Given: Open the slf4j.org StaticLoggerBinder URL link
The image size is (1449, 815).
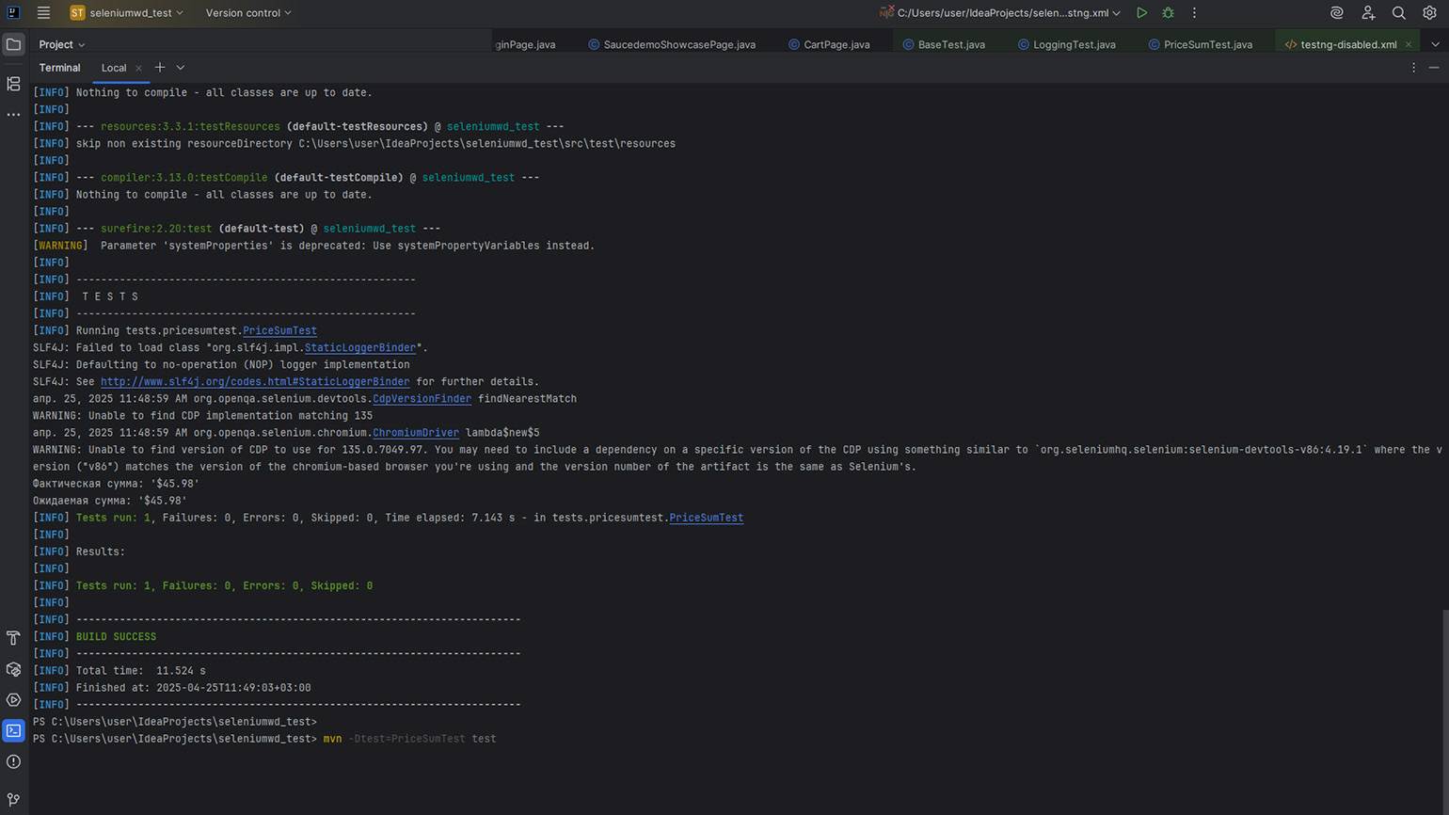Looking at the screenshot, I should point(254,382).
